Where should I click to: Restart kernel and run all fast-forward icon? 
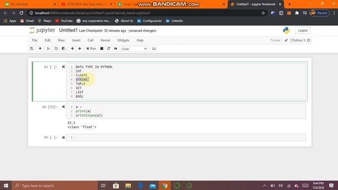coord(116,49)
